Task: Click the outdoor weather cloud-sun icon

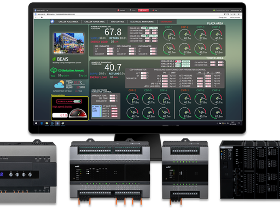Action: coord(59,84)
